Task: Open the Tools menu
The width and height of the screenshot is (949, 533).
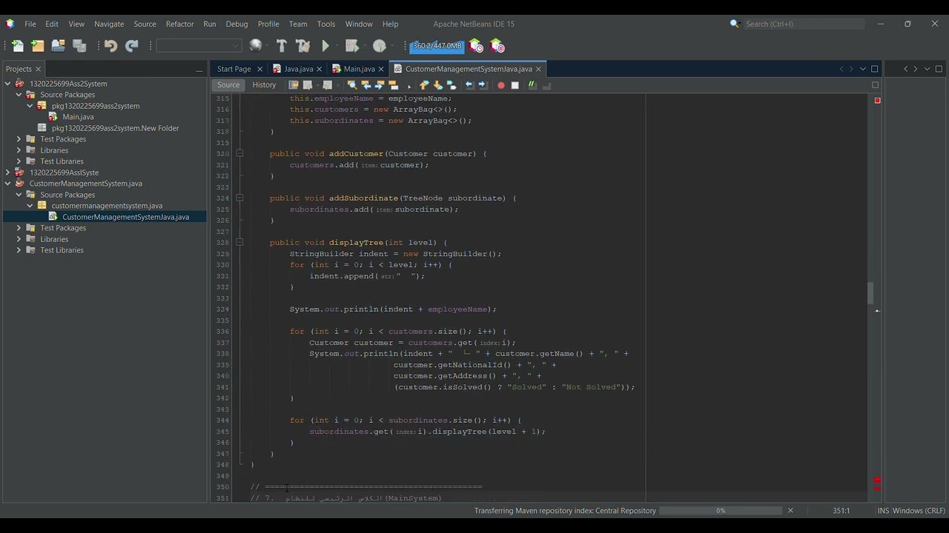Action: 326,24
